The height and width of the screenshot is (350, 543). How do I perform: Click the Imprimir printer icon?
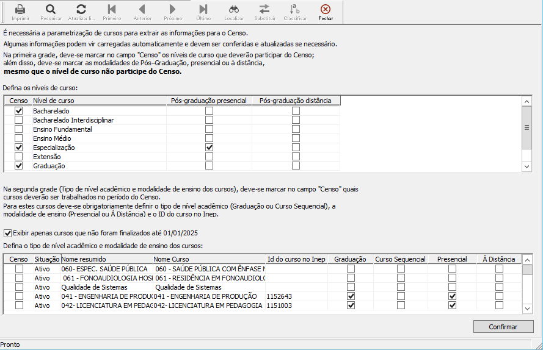pos(20,9)
